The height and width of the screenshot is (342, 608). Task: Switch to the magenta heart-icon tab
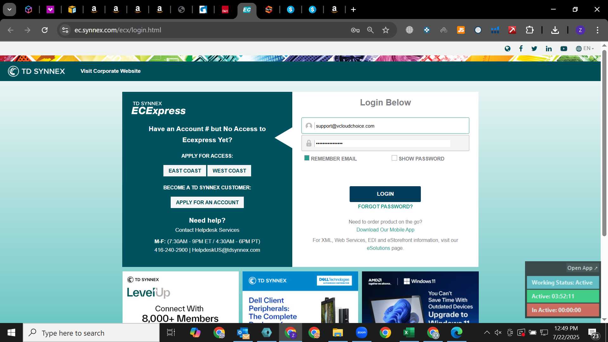click(x=50, y=9)
